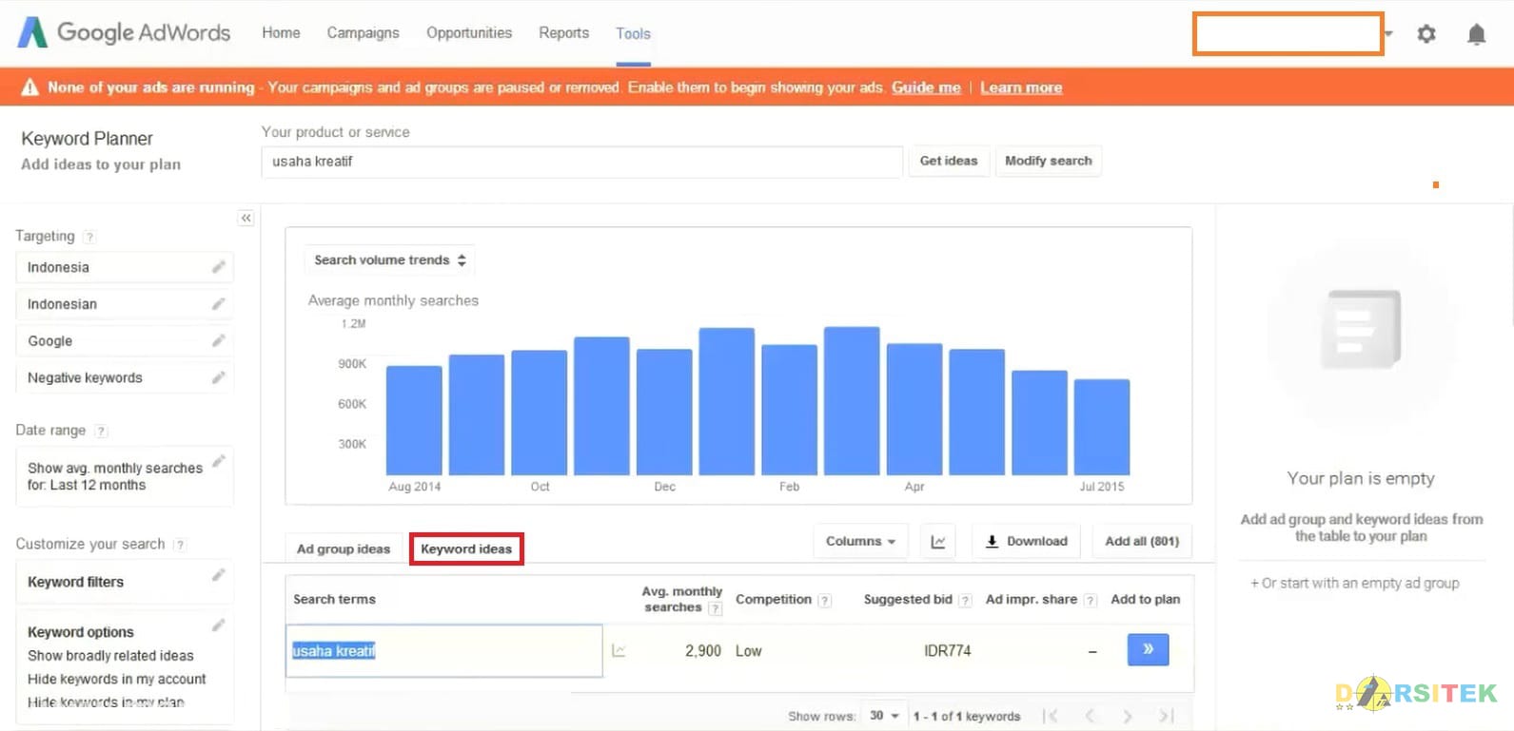Image resolution: width=1514 pixels, height=731 pixels.
Task: Edit the Indonesian language pencil icon
Action: click(218, 304)
